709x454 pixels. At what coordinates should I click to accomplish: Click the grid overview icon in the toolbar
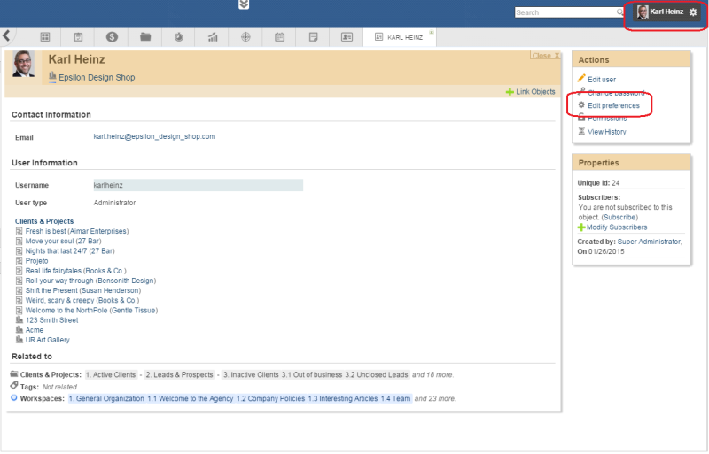[x=45, y=37]
